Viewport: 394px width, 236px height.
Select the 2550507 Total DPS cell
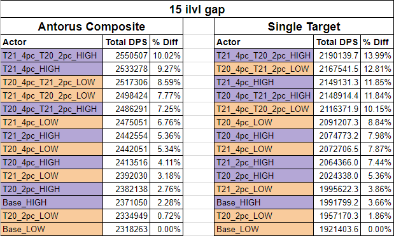127,55
